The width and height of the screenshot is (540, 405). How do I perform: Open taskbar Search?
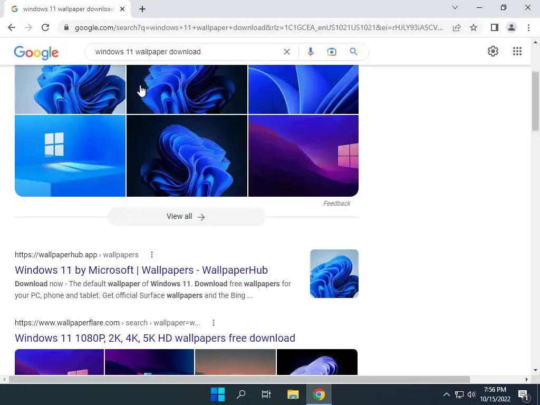241,394
